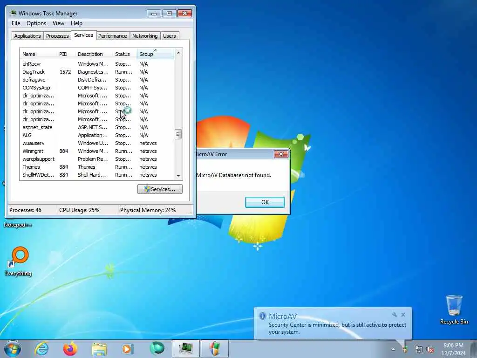Click network tray icon
Screen dimensions: 477x358
[x=419, y=350]
